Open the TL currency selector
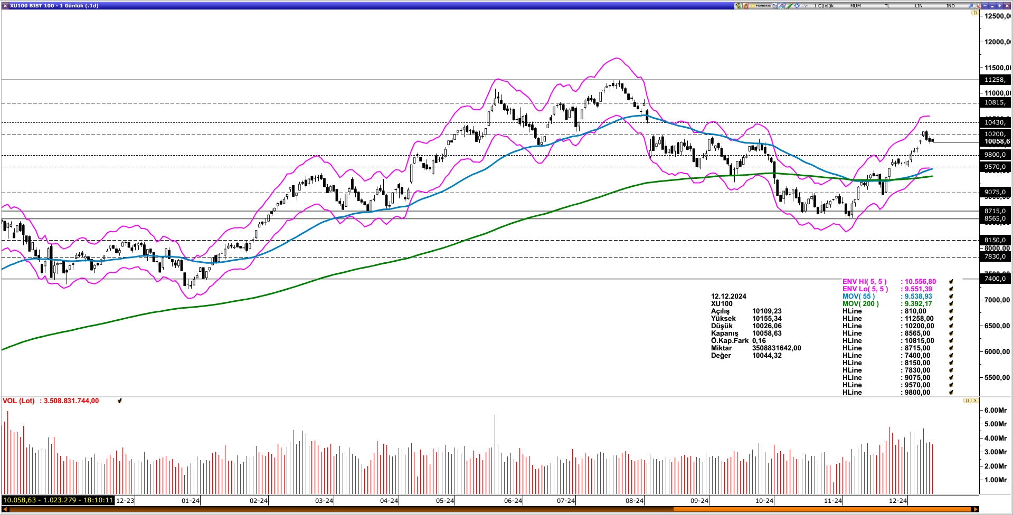Viewport: 1013px width, 515px height. pos(887,6)
